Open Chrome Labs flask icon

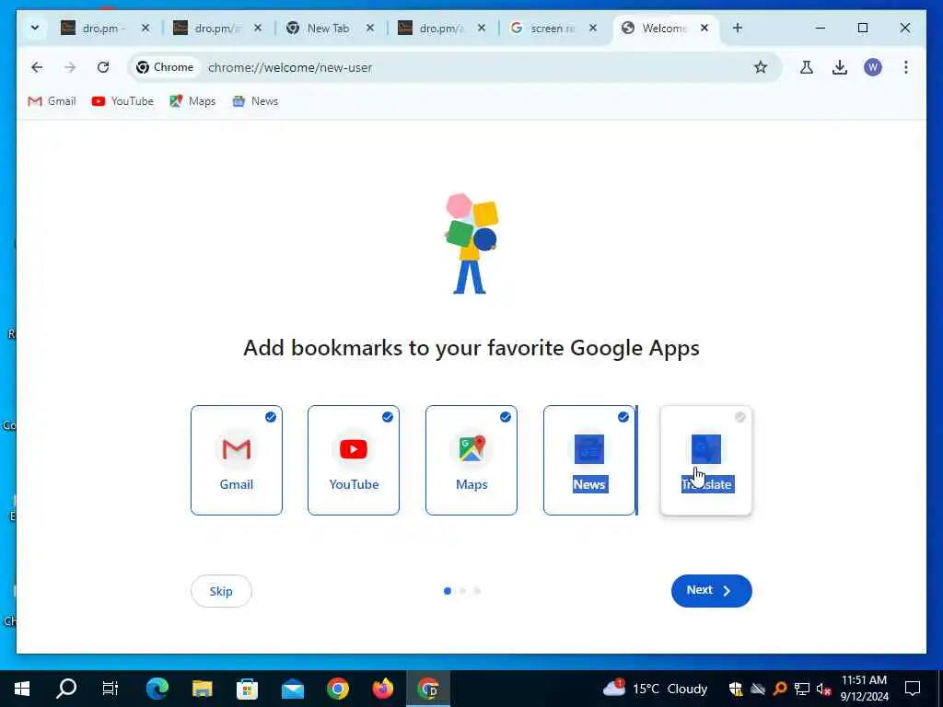[x=807, y=67]
